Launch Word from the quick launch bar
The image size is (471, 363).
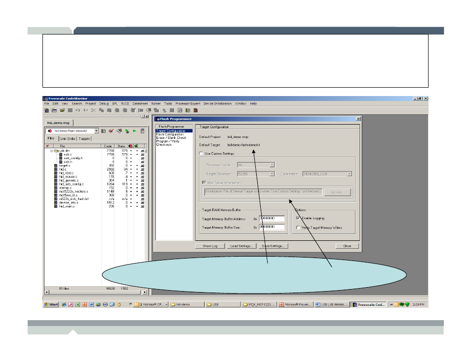coord(91,304)
